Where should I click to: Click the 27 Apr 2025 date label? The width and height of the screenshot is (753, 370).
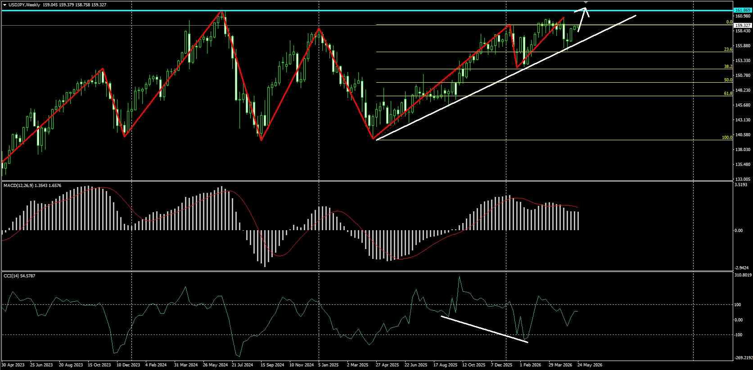(387, 365)
